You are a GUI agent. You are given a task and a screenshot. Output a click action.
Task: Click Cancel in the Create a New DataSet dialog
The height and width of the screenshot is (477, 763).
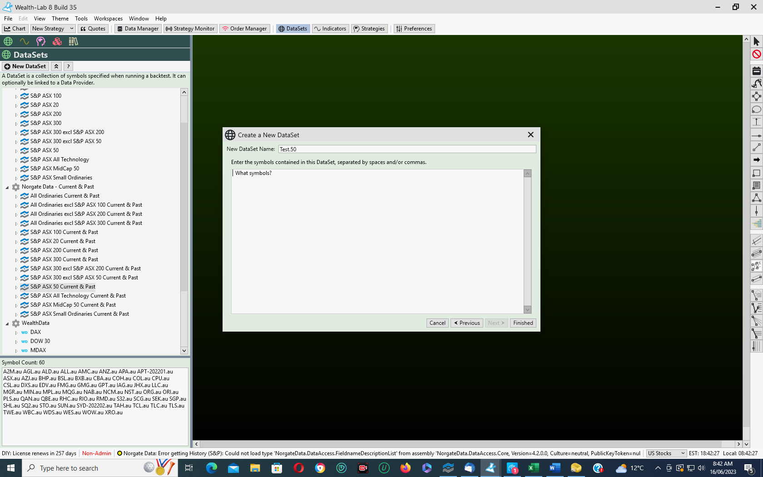click(438, 323)
